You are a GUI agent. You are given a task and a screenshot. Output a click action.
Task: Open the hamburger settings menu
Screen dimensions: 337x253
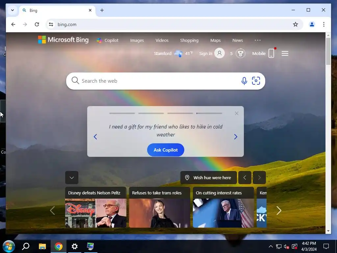click(285, 53)
